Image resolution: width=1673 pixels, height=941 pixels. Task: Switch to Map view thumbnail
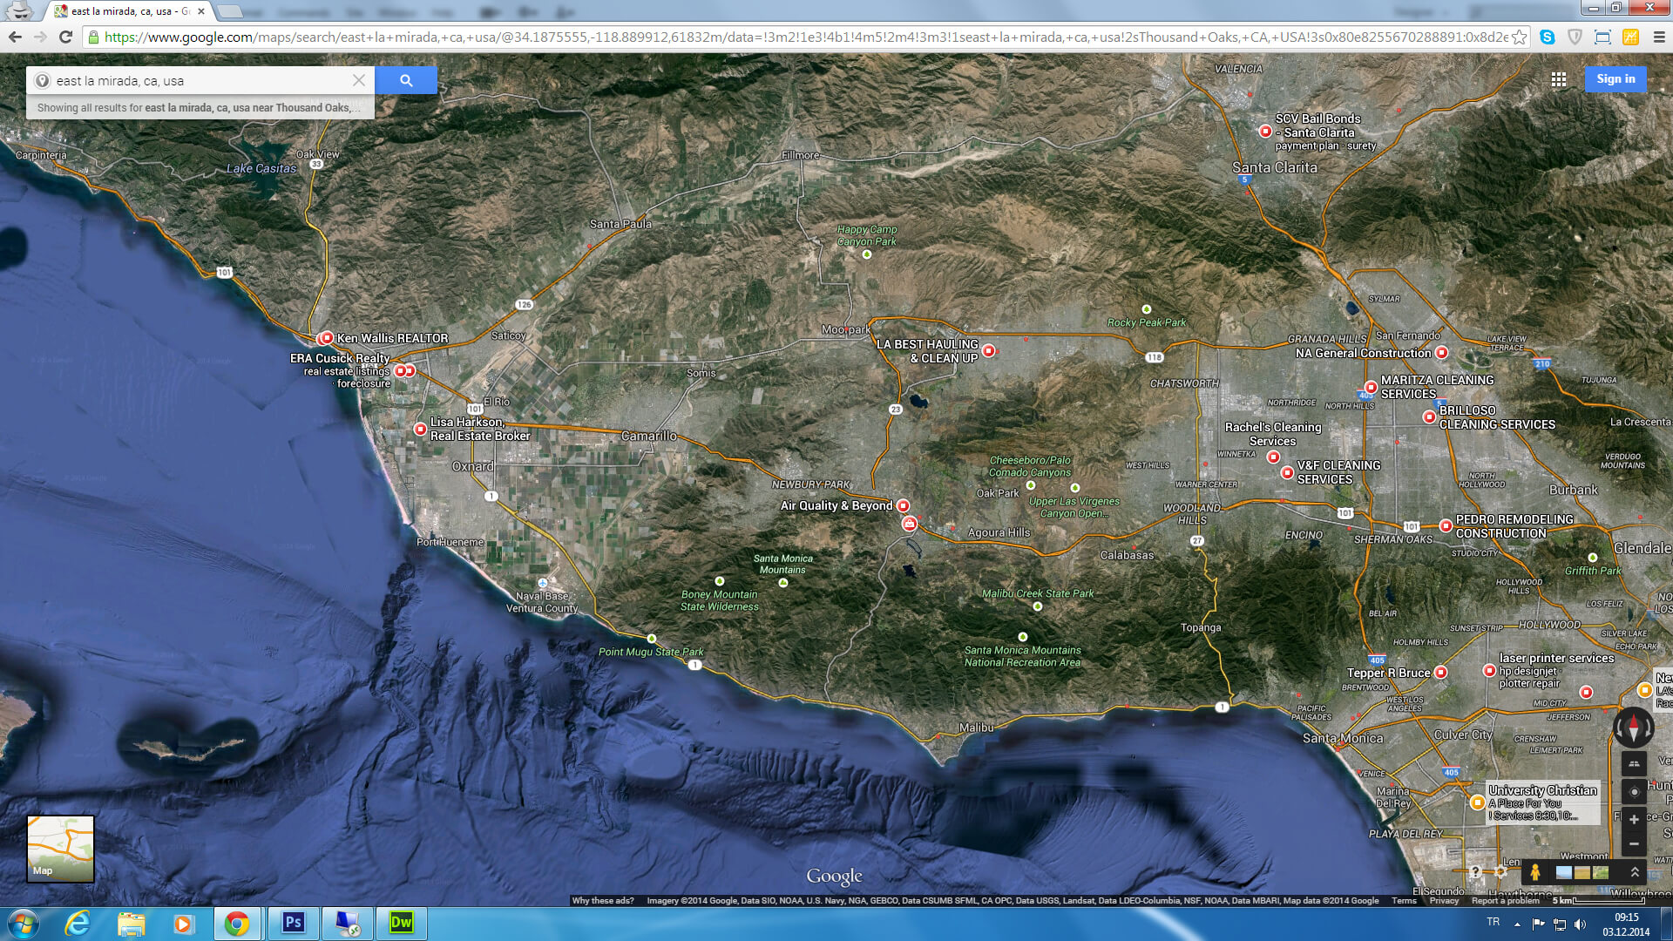click(60, 849)
